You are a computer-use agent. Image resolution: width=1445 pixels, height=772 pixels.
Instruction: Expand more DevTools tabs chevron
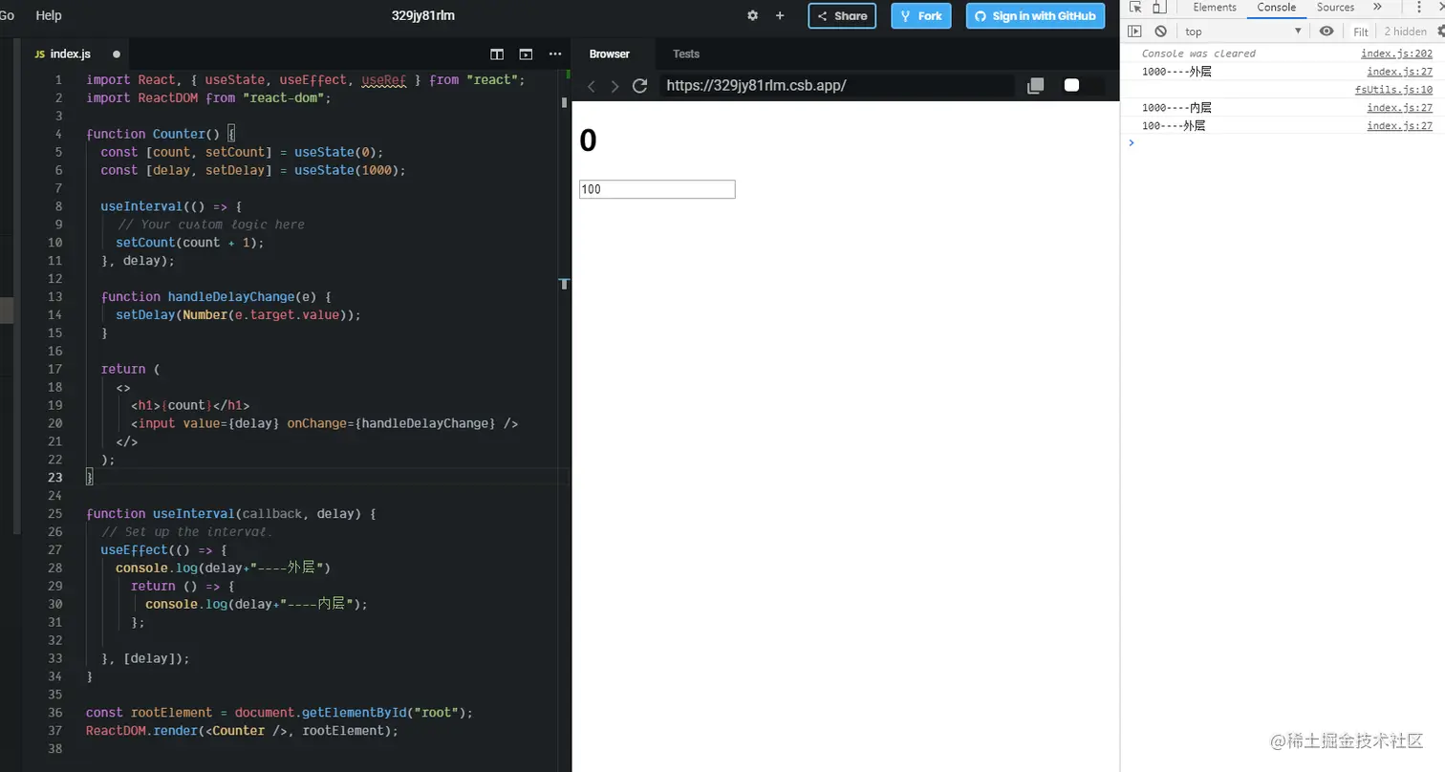(1377, 8)
